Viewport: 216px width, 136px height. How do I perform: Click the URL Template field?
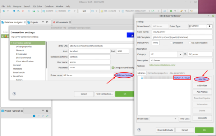pos(182,37)
